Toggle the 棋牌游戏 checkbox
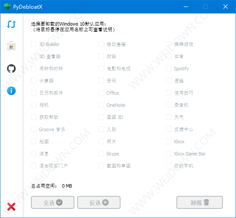236x218 pixels. coord(169,44)
